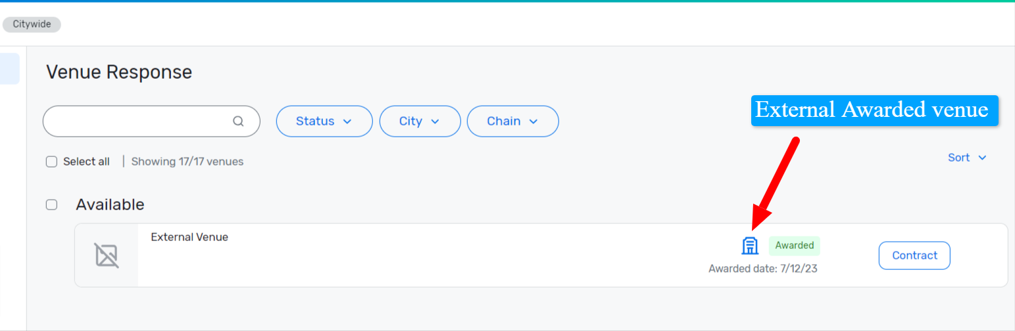Click the Chain dropdown chevron arrow

click(533, 121)
